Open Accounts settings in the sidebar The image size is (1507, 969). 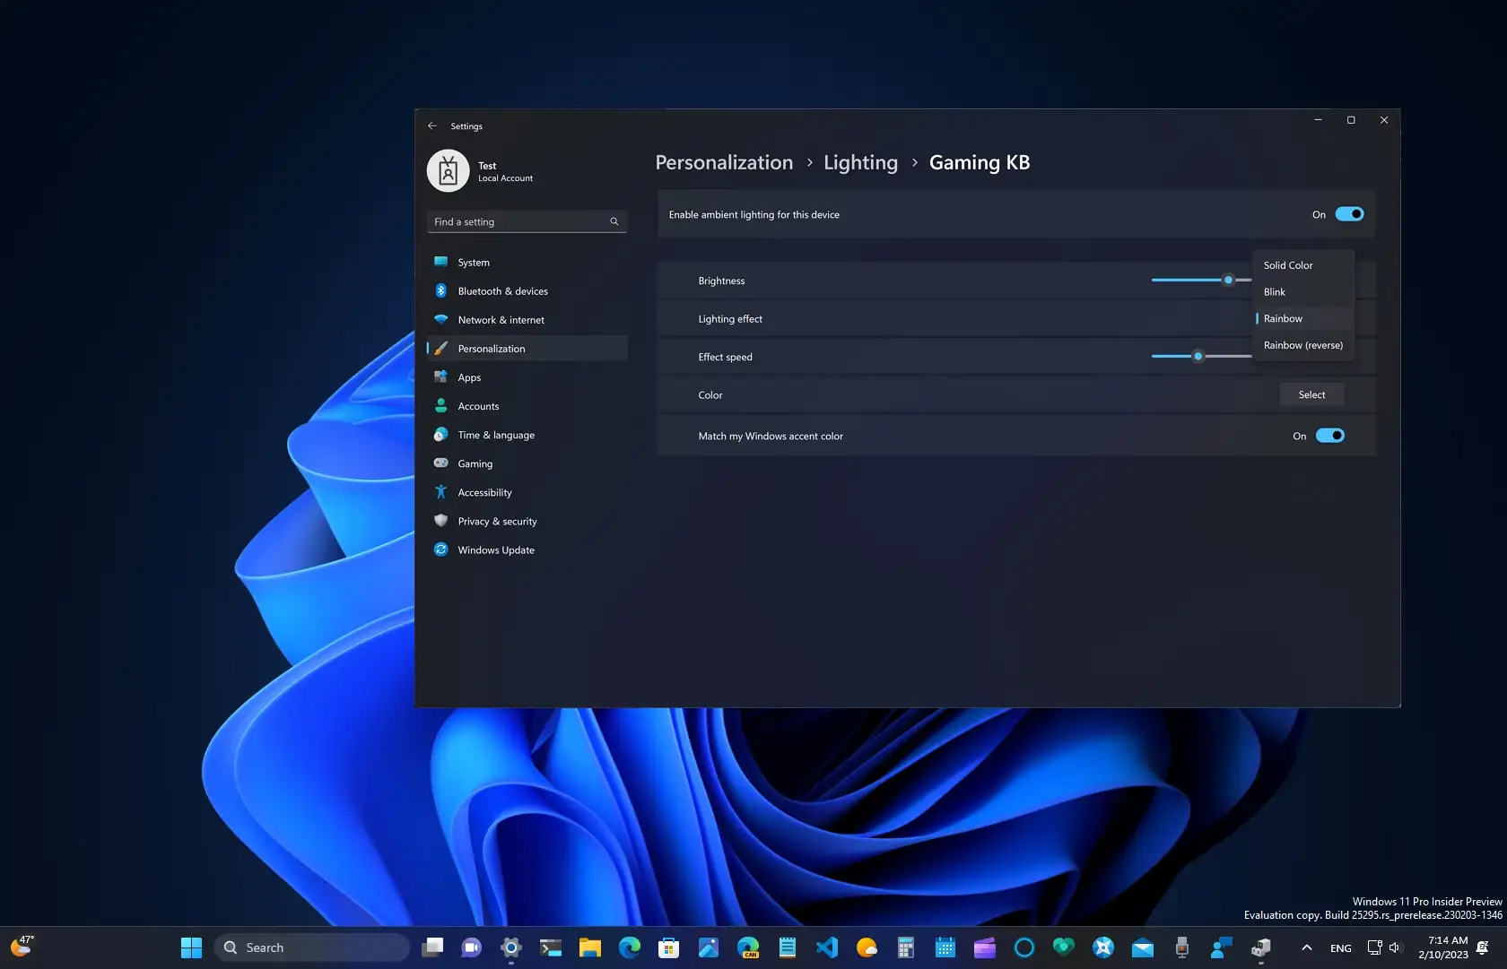476,405
